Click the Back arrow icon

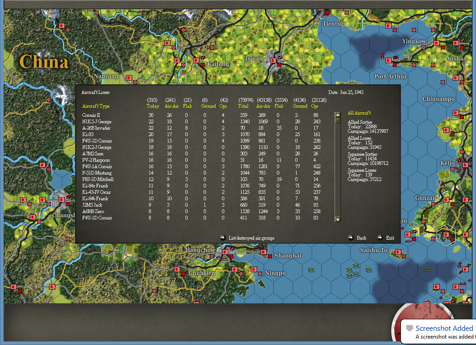tap(351, 238)
